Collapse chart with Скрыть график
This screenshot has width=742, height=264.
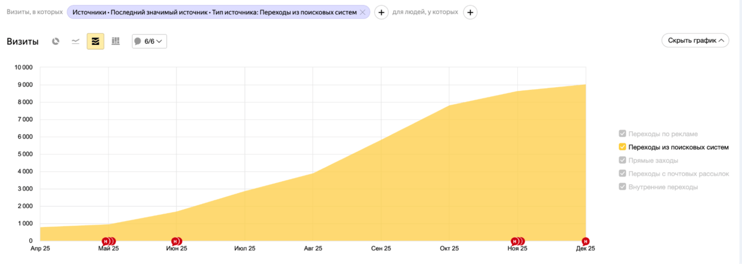pos(695,40)
